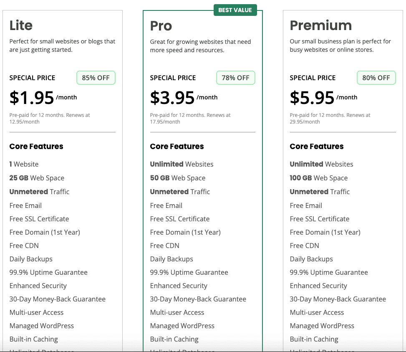Click SPECIAL PRICE label on the Pro card

[173, 78]
